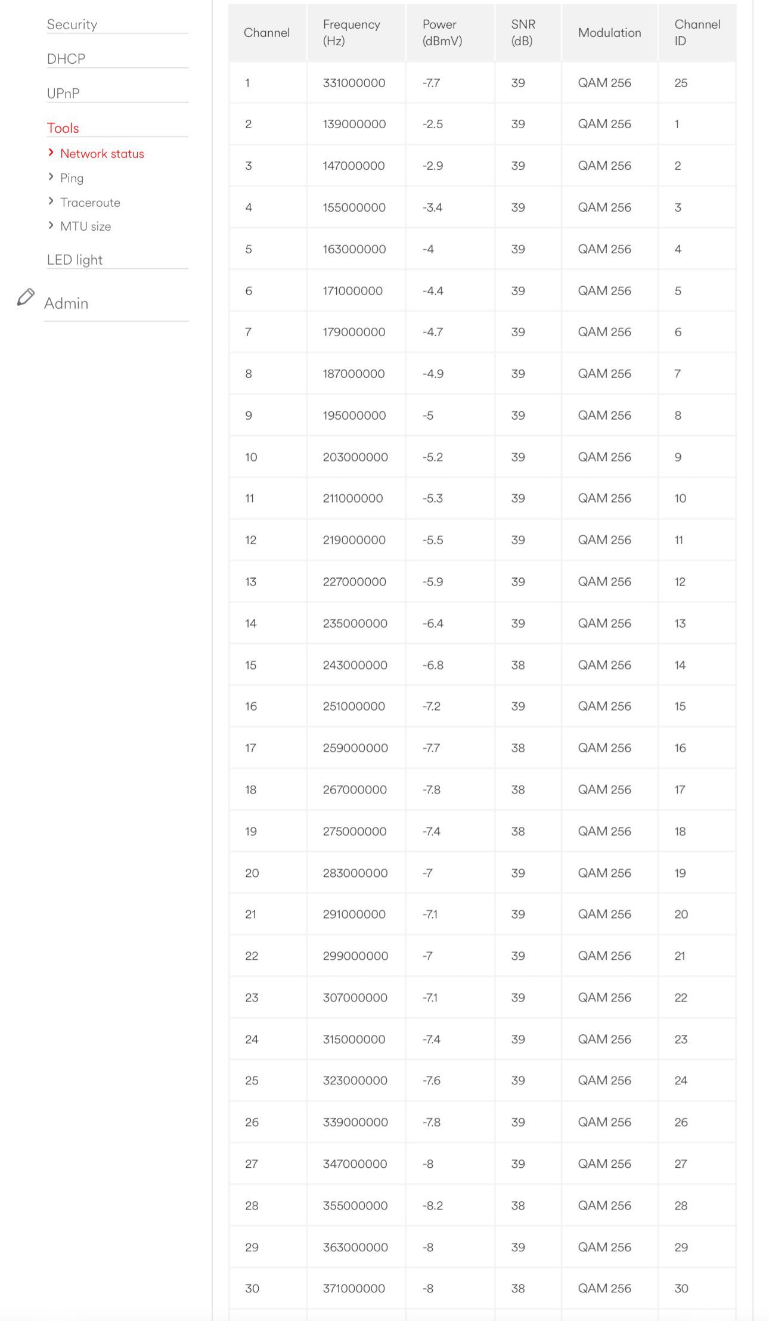Click the chevron arrow beside Ping
The height and width of the screenshot is (1321, 769).
51,177
